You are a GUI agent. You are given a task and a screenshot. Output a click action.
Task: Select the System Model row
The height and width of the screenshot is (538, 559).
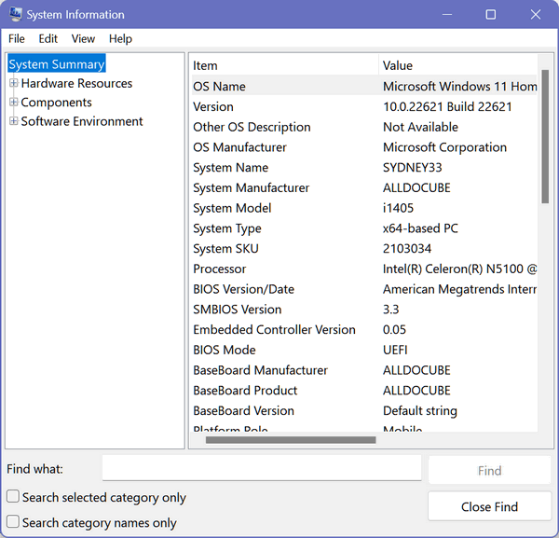364,208
